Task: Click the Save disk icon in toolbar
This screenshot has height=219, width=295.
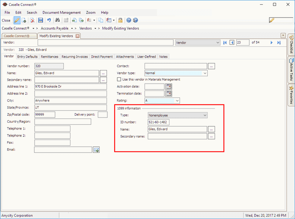Action: (x=41, y=20)
